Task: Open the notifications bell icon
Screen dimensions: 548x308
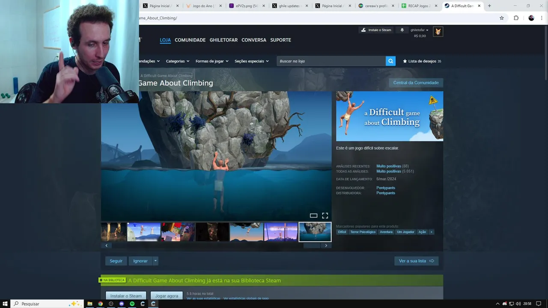Action: coord(402,30)
